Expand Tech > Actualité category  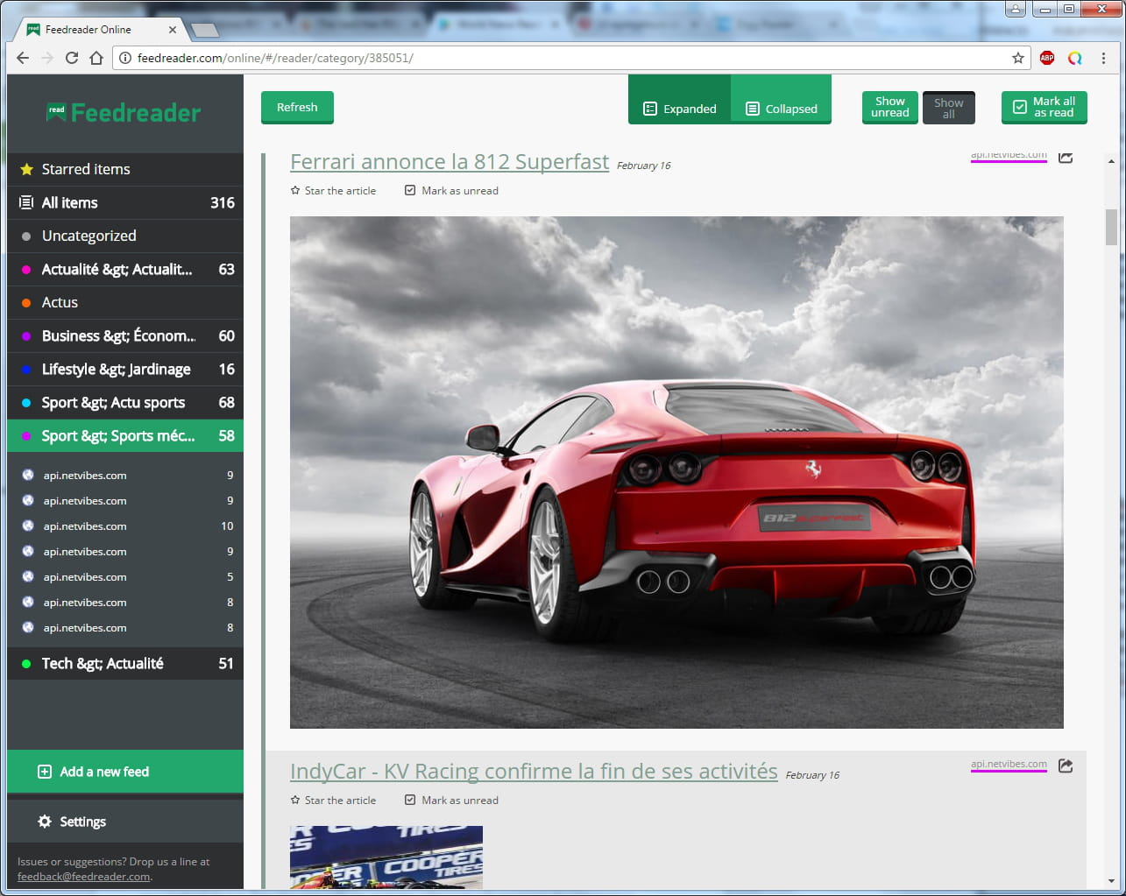tap(125, 663)
